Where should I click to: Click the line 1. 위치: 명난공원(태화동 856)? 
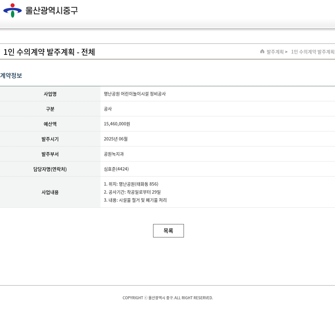click(131, 184)
